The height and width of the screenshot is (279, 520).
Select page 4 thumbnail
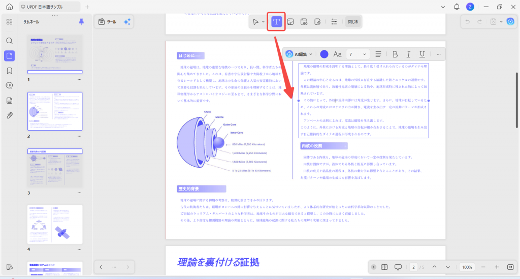(55, 224)
